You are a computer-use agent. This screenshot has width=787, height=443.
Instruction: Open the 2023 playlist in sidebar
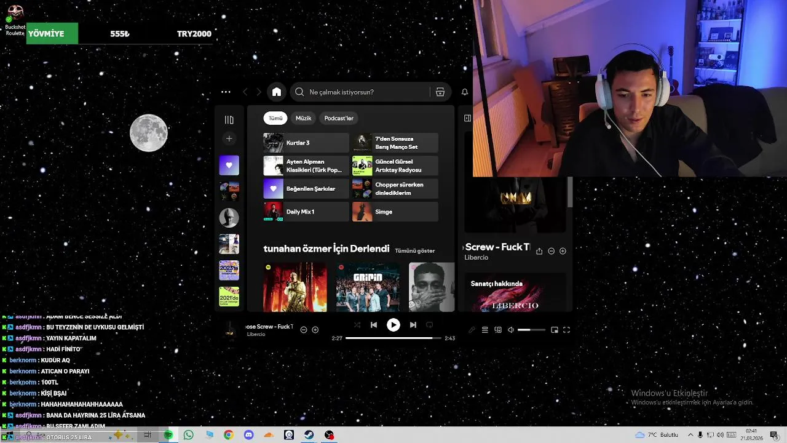click(229, 270)
